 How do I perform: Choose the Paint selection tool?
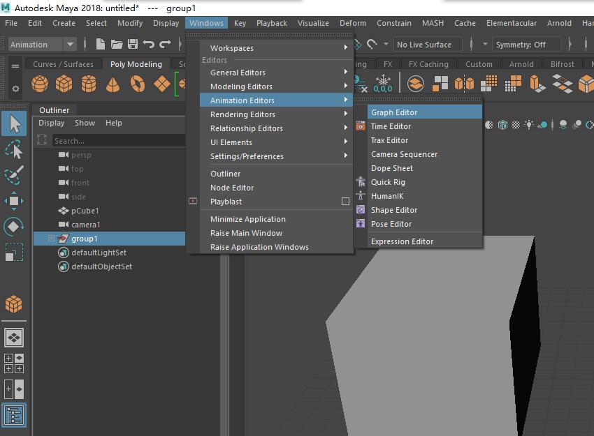coord(14,175)
